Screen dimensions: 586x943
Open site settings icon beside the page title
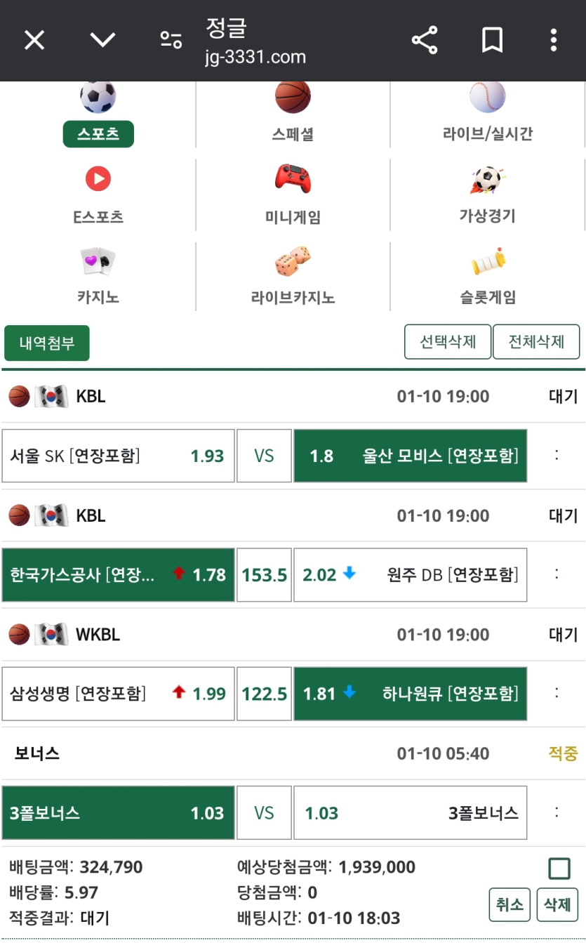tap(171, 40)
